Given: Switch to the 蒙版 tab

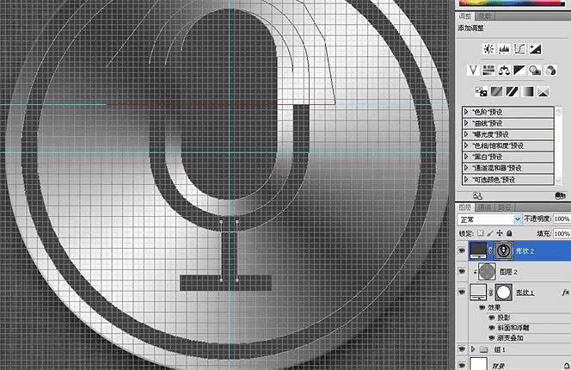Looking at the screenshot, I should pyautogui.click(x=484, y=16).
